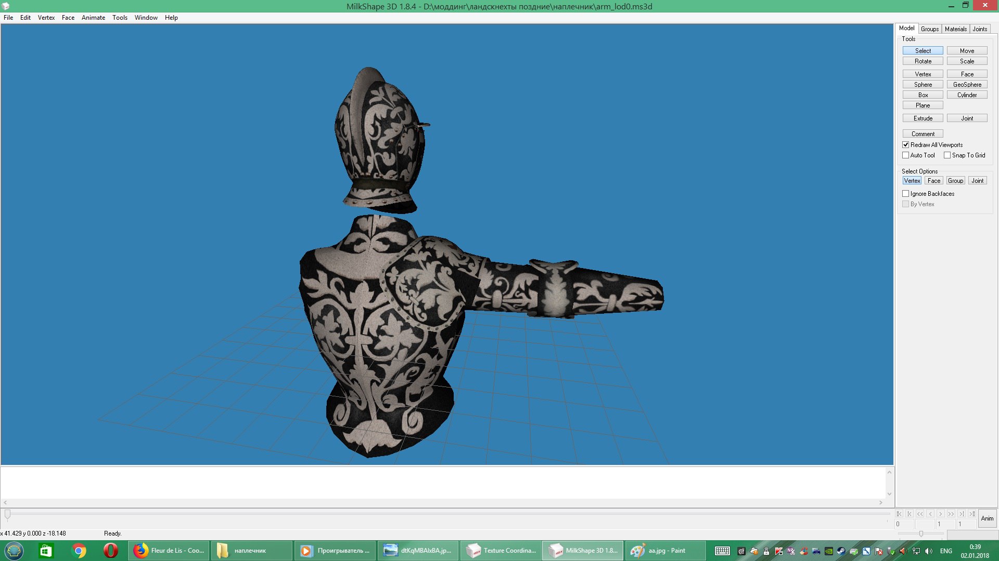Select the GeoSphere primitive tool
This screenshot has height=561, width=999.
pos(967,85)
